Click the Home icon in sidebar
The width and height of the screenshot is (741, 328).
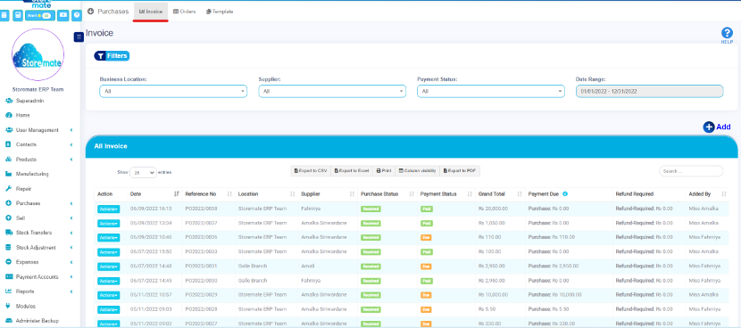9,115
